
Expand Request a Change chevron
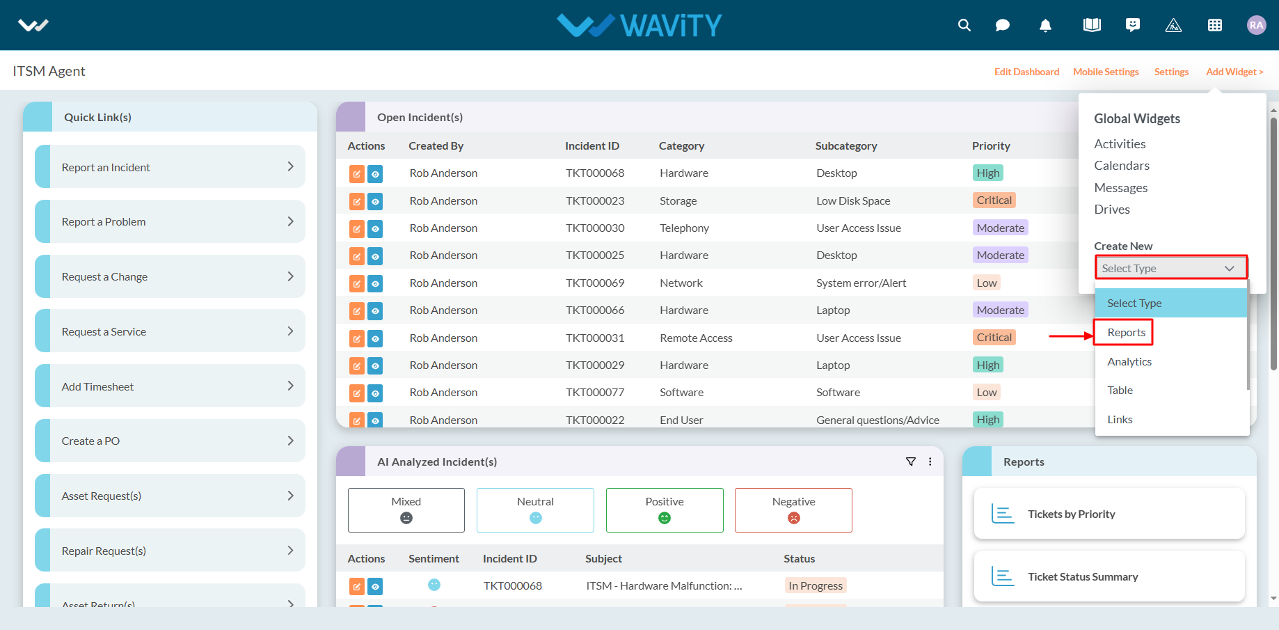click(291, 276)
